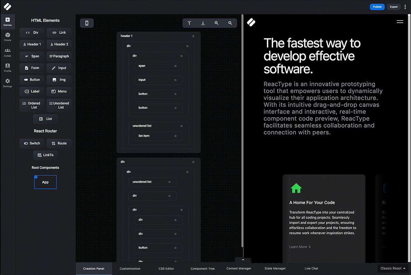411x275 pixels.
Task: Select the scroll-to-top icon above the canvas
Action: [189, 23]
